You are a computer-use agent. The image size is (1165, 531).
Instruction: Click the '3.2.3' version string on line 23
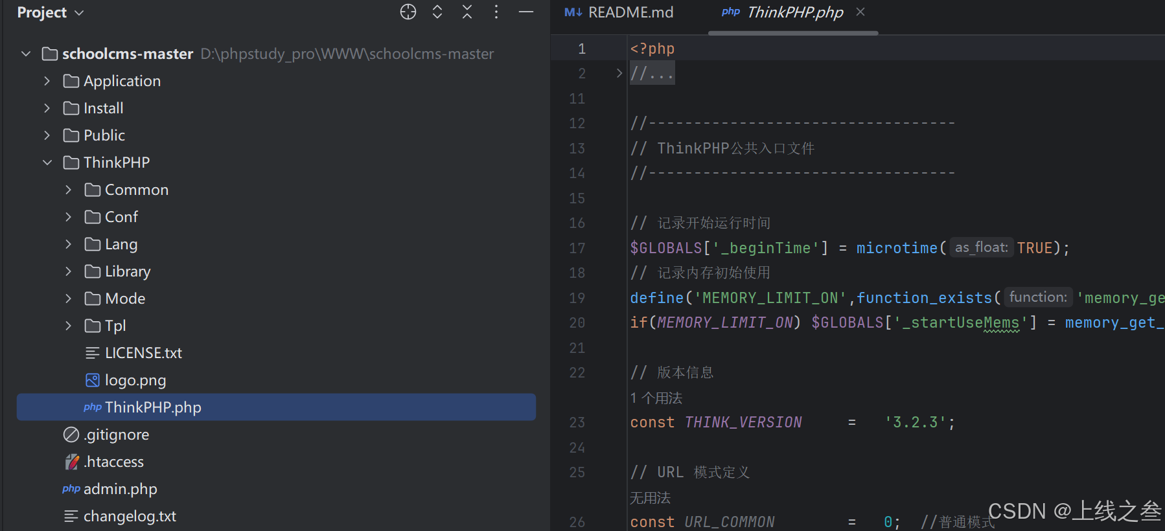point(916,422)
